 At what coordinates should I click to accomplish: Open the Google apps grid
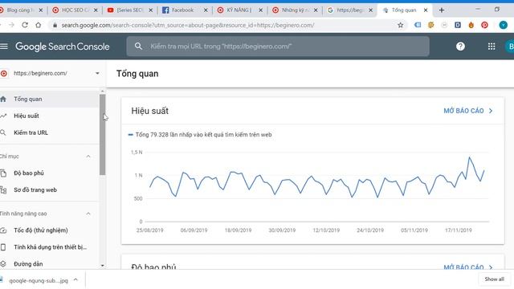pyautogui.click(x=492, y=47)
